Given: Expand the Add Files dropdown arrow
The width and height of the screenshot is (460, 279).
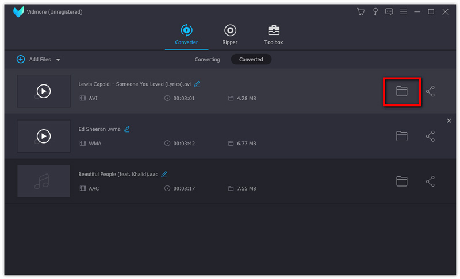Looking at the screenshot, I should click(x=58, y=60).
